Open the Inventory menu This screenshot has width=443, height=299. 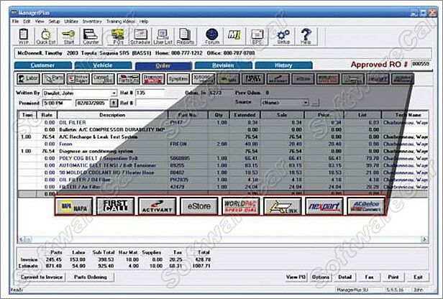click(x=92, y=22)
